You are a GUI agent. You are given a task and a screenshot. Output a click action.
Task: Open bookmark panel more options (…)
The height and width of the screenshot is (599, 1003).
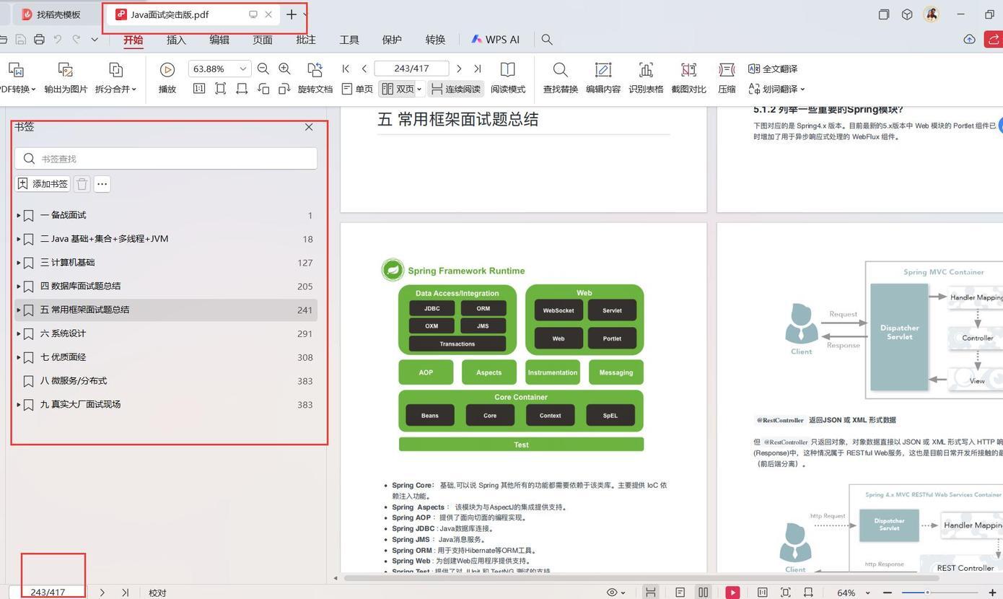(x=102, y=184)
